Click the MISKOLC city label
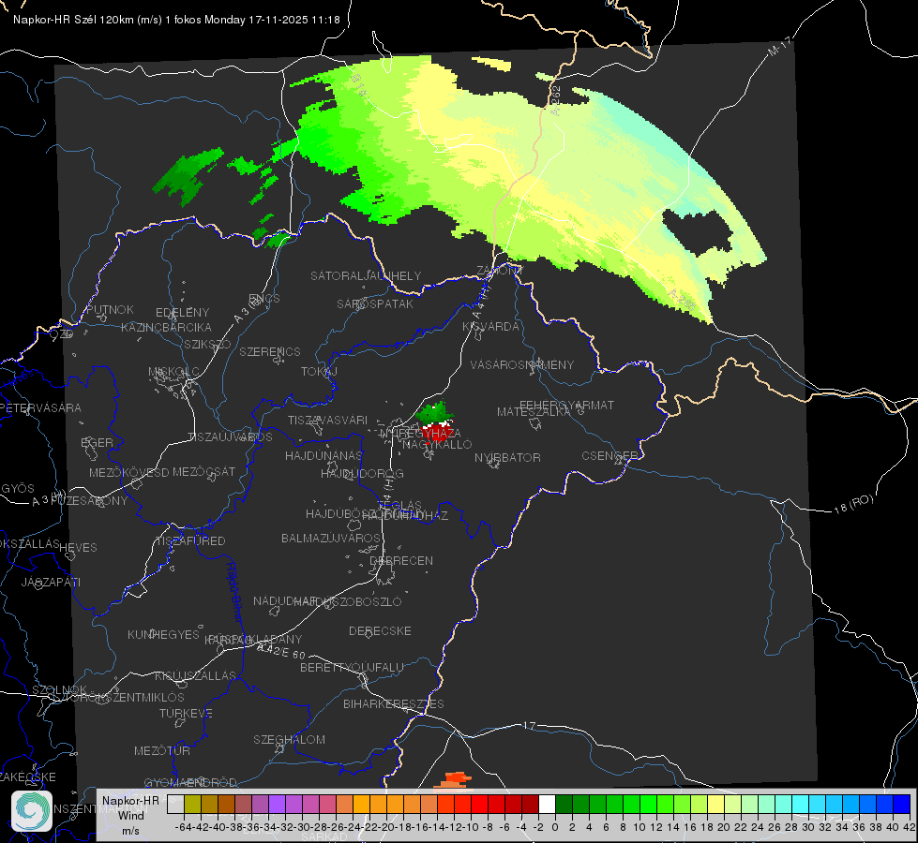This screenshot has width=918, height=843. click(173, 372)
